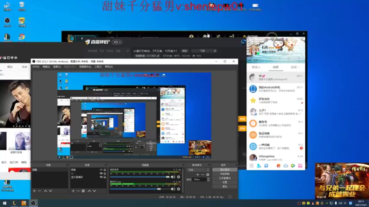
Task: Adjust transition duration stepper arrows
Action: pyautogui.click(x=208, y=179)
